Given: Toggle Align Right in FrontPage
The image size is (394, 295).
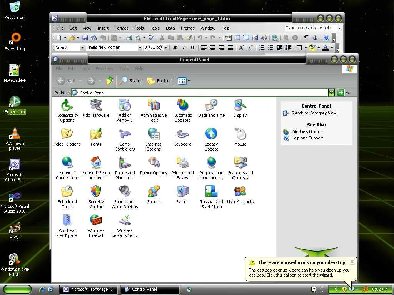Looking at the screenshot, I should point(221,47).
